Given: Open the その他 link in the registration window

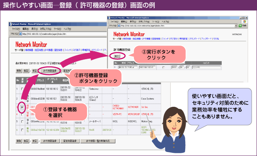Looking at the screenshot, I should click(x=216, y=39).
